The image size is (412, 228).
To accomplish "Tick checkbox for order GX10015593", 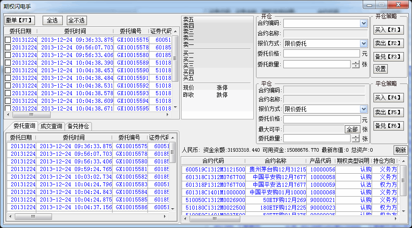I will 8,93.
